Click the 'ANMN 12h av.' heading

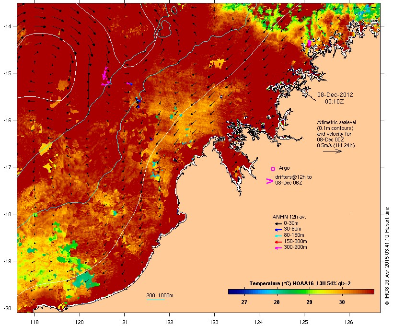(x=289, y=217)
